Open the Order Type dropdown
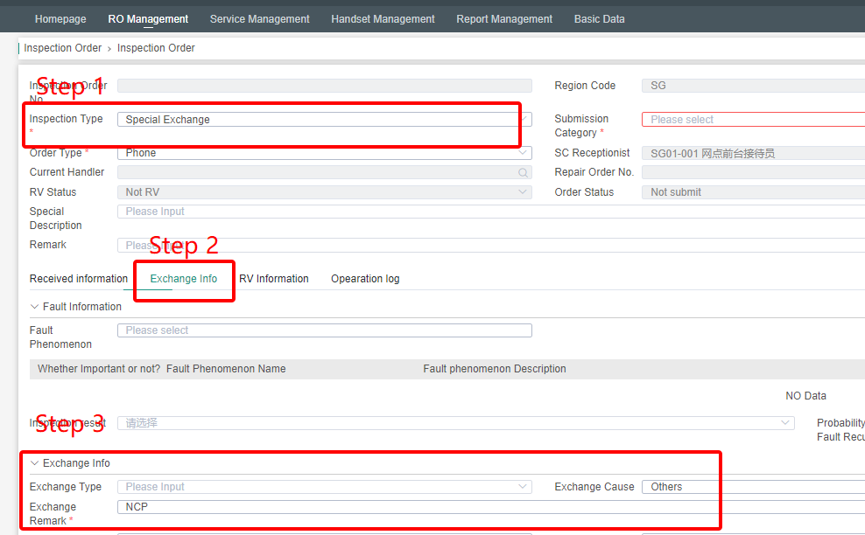The height and width of the screenshot is (535, 865). point(324,153)
